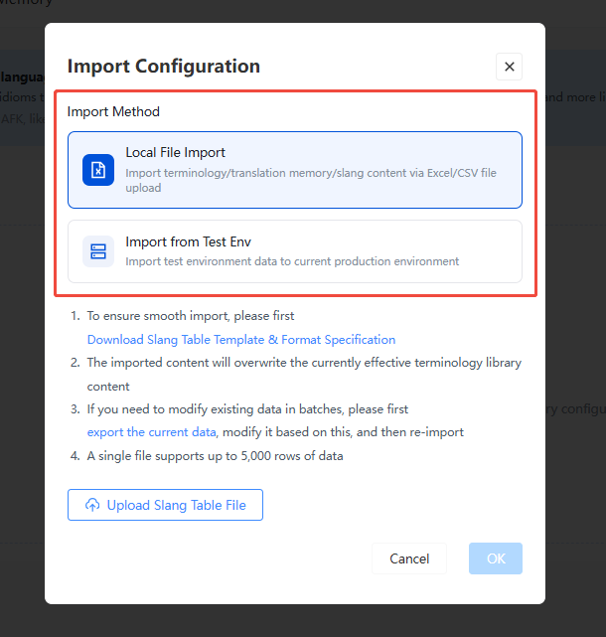Confirm the import with the OK button
Screen dimensions: 606x637
(x=496, y=558)
